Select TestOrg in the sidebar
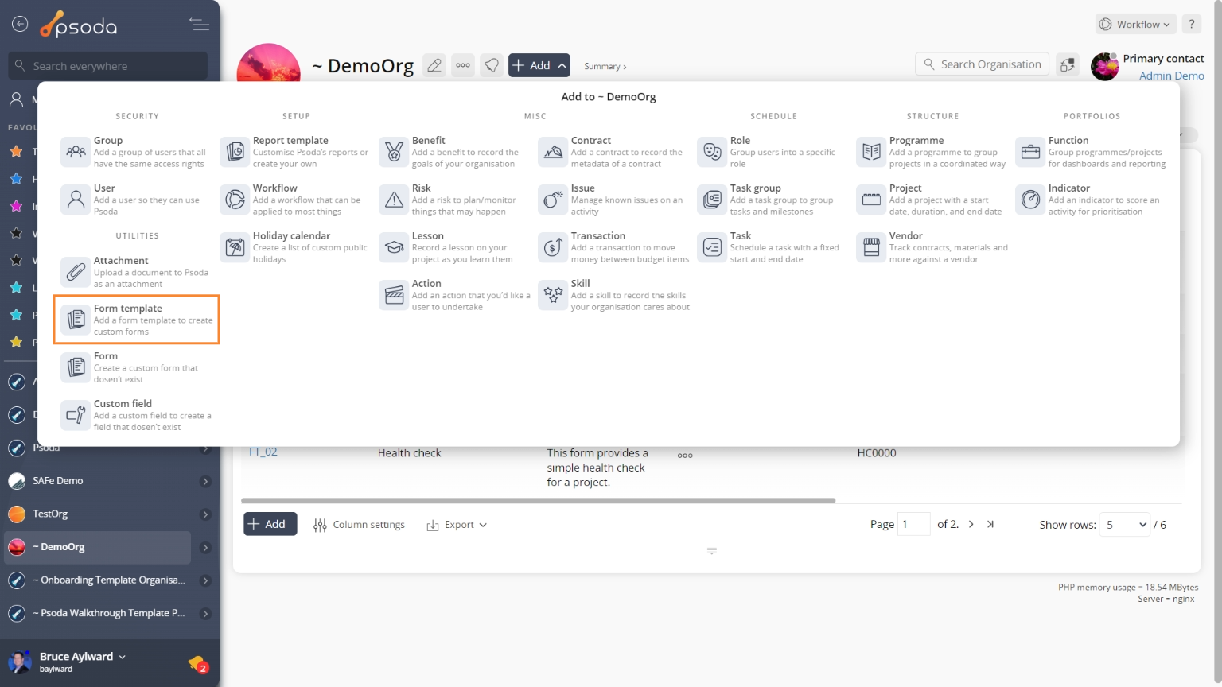 50,514
